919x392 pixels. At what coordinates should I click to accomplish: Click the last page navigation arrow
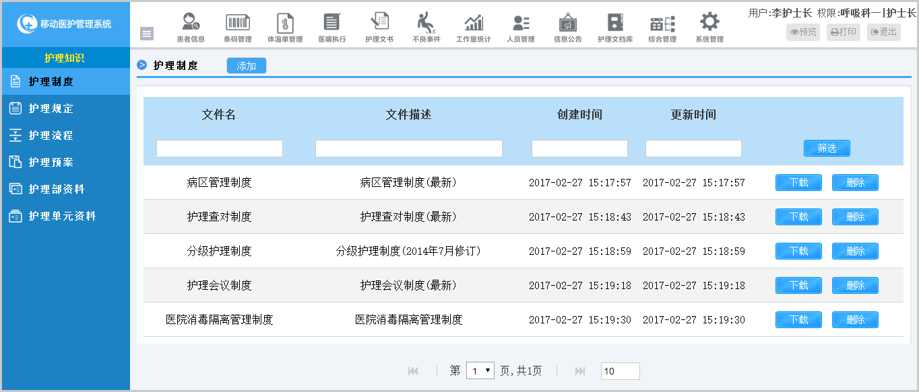pyautogui.click(x=579, y=370)
